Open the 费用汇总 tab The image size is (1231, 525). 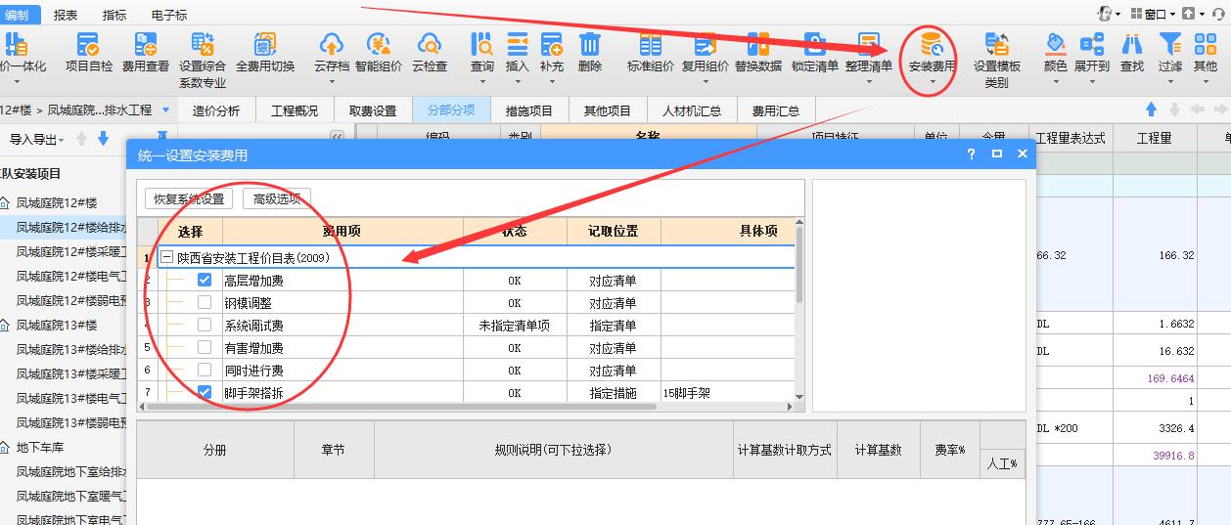776,110
